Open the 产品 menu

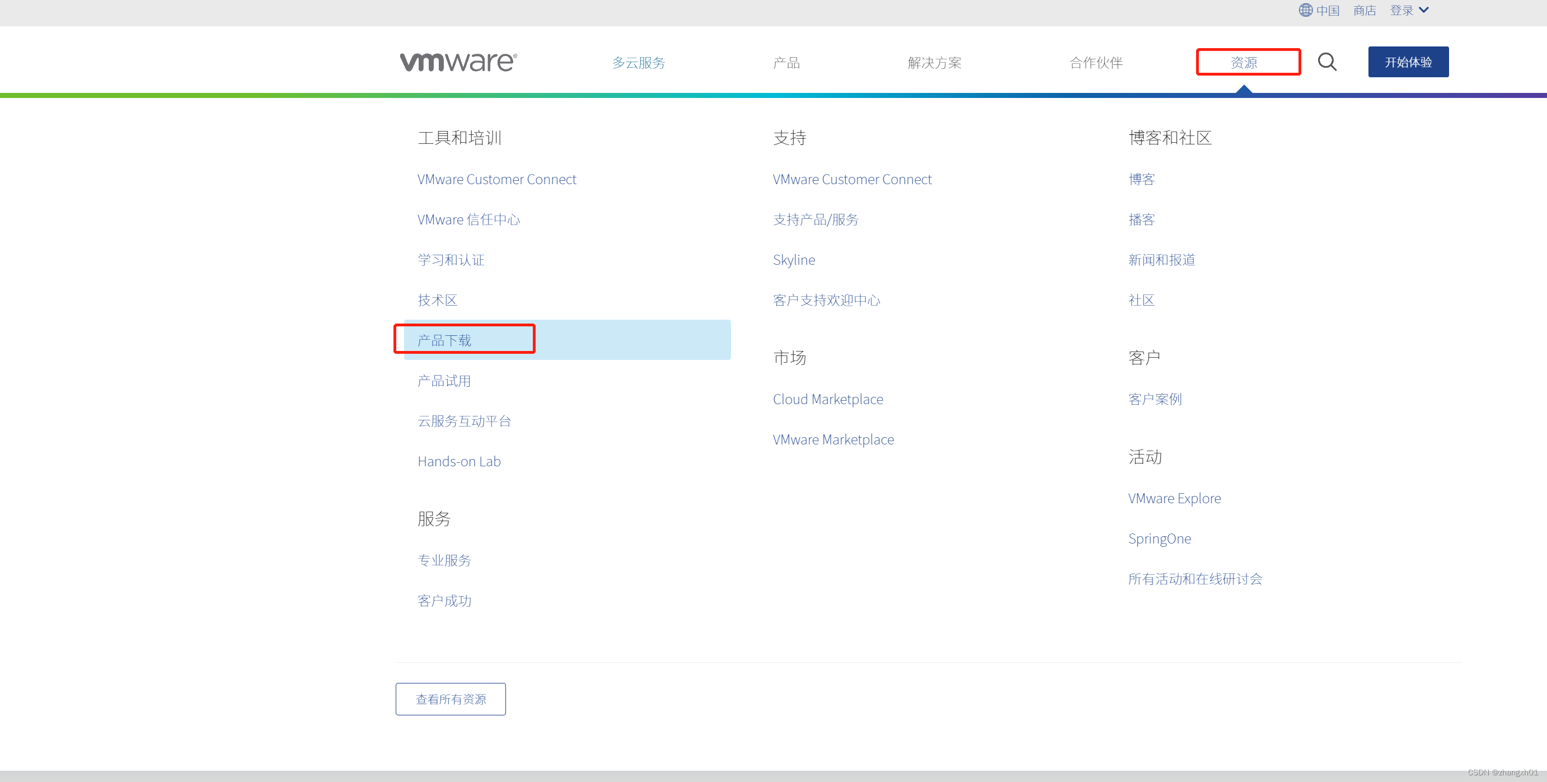(786, 63)
